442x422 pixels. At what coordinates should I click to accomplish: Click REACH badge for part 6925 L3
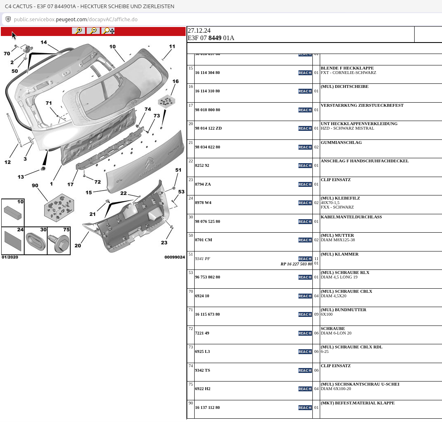click(x=305, y=352)
